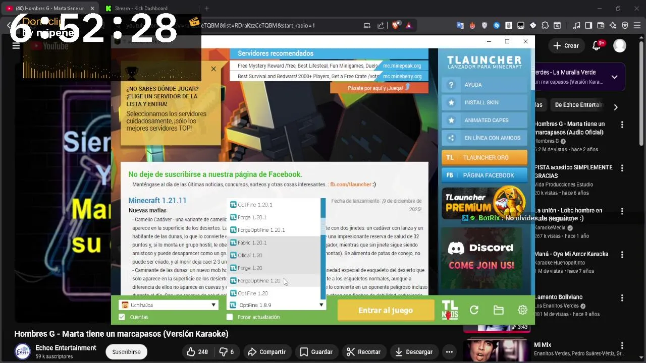
Task: Open the game folder icon in TLauncher
Action: click(x=498, y=310)
